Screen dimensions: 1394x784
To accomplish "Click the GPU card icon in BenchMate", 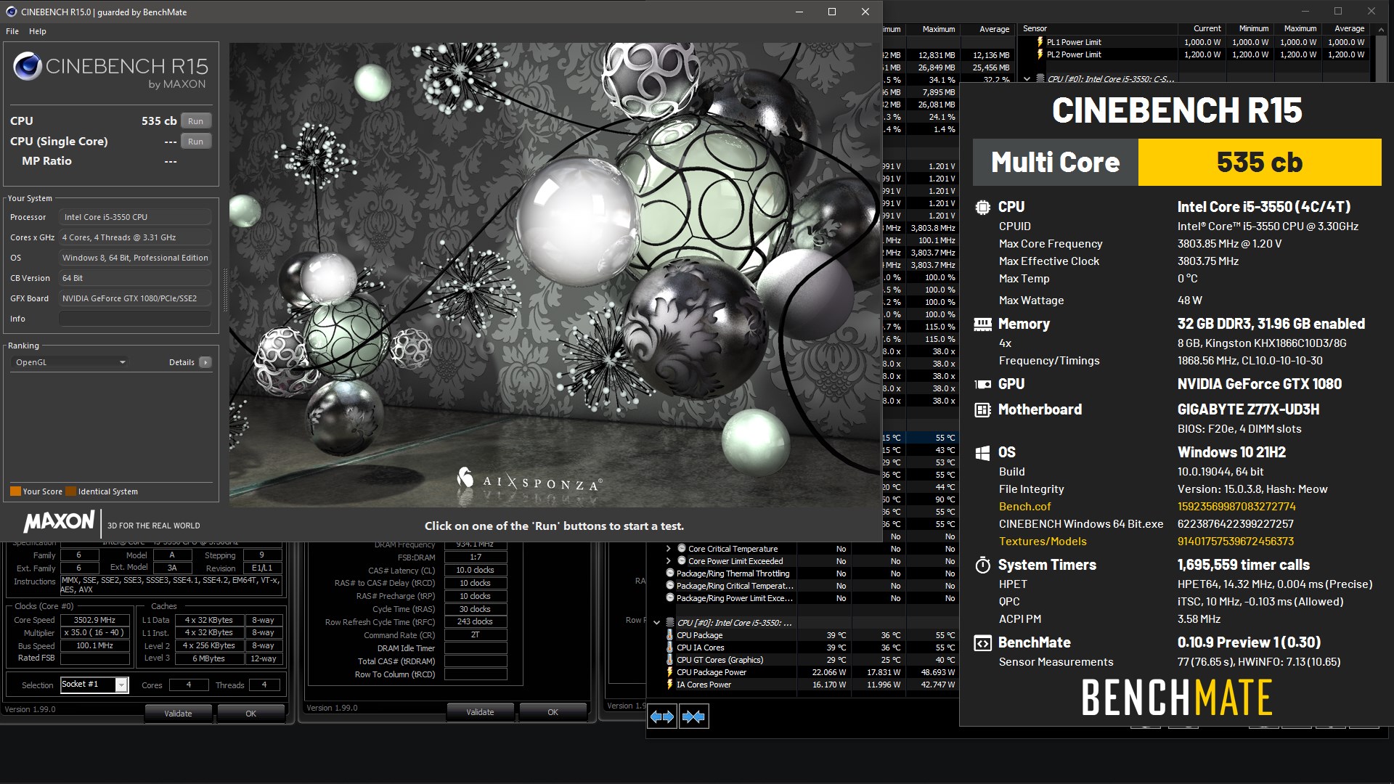I will [x=982, y=384].
